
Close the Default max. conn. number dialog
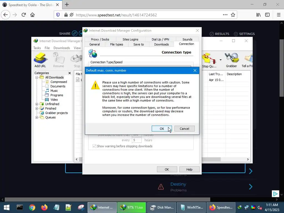coord(195,70)
